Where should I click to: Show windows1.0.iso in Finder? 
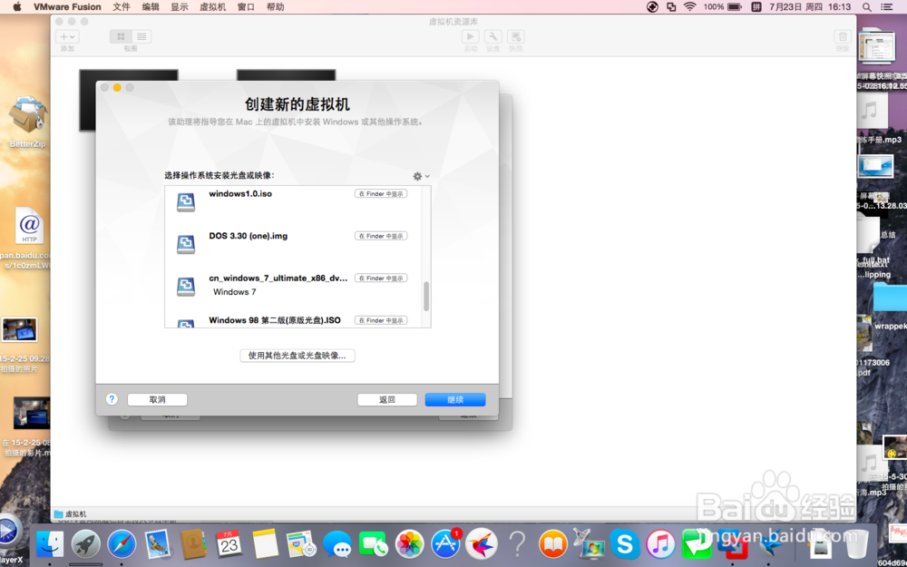(x=381, y=194)
